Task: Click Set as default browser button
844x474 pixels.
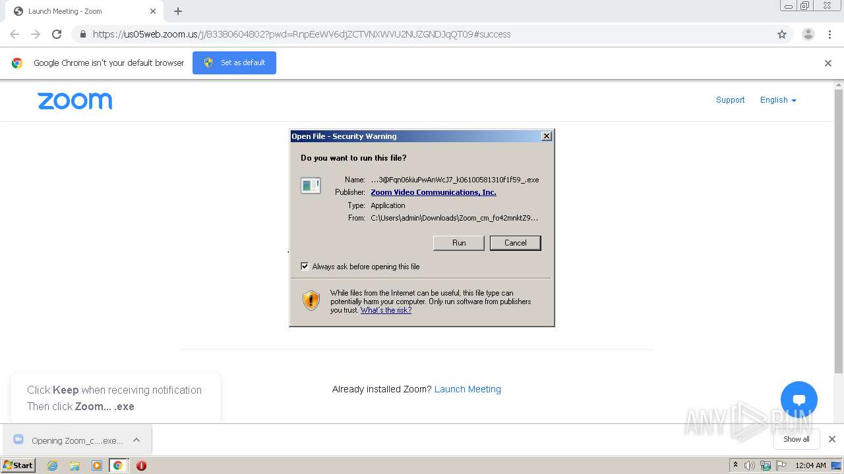Action: [x=234, y=63]
